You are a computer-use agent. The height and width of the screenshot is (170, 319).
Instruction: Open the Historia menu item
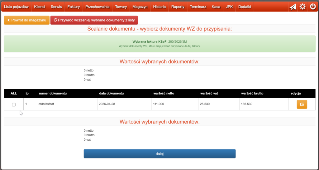(159, 7)
